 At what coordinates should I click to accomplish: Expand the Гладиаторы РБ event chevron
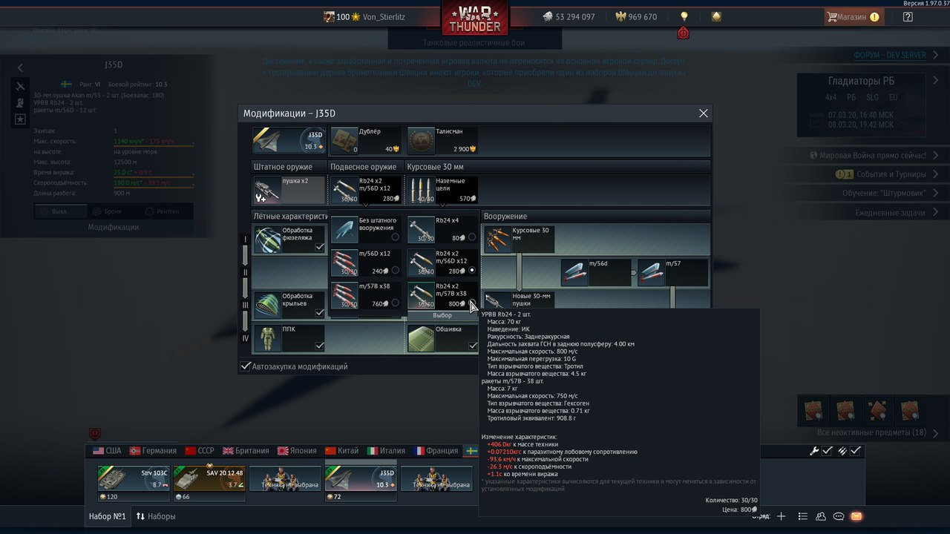tap(934, 80)
